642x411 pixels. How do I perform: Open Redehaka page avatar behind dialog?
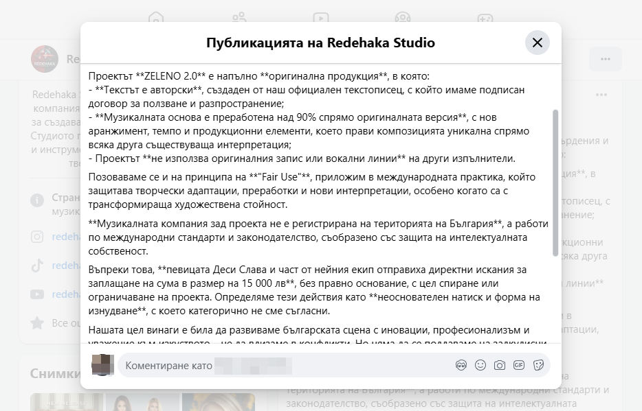[x=45, y=59]
